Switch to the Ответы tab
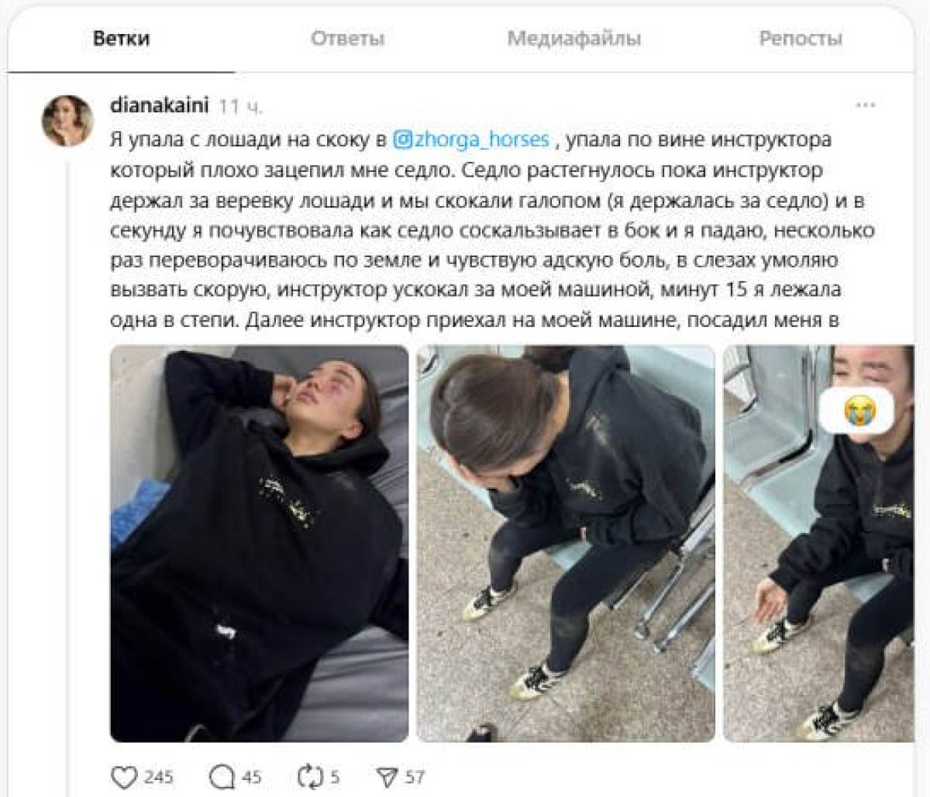 point(347,39)
